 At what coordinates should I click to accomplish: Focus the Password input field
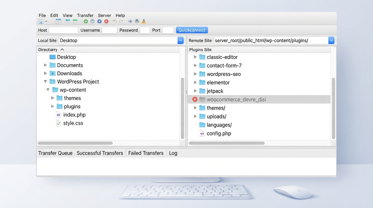click(x=145, y=30)
